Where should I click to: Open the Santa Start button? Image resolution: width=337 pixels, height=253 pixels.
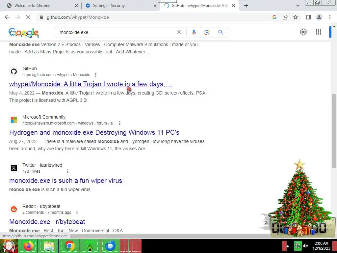point(9,246)
